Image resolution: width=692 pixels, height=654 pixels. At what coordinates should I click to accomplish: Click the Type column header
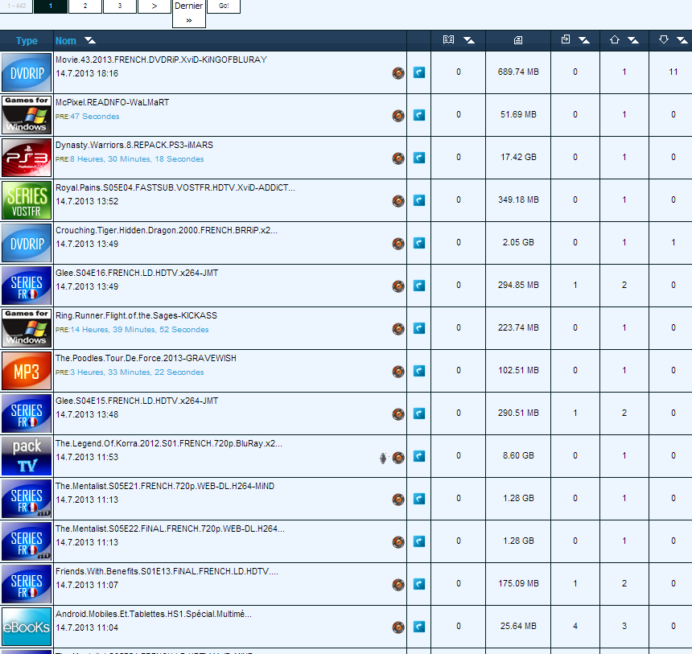pyautogui.click(x=27, y=40)
